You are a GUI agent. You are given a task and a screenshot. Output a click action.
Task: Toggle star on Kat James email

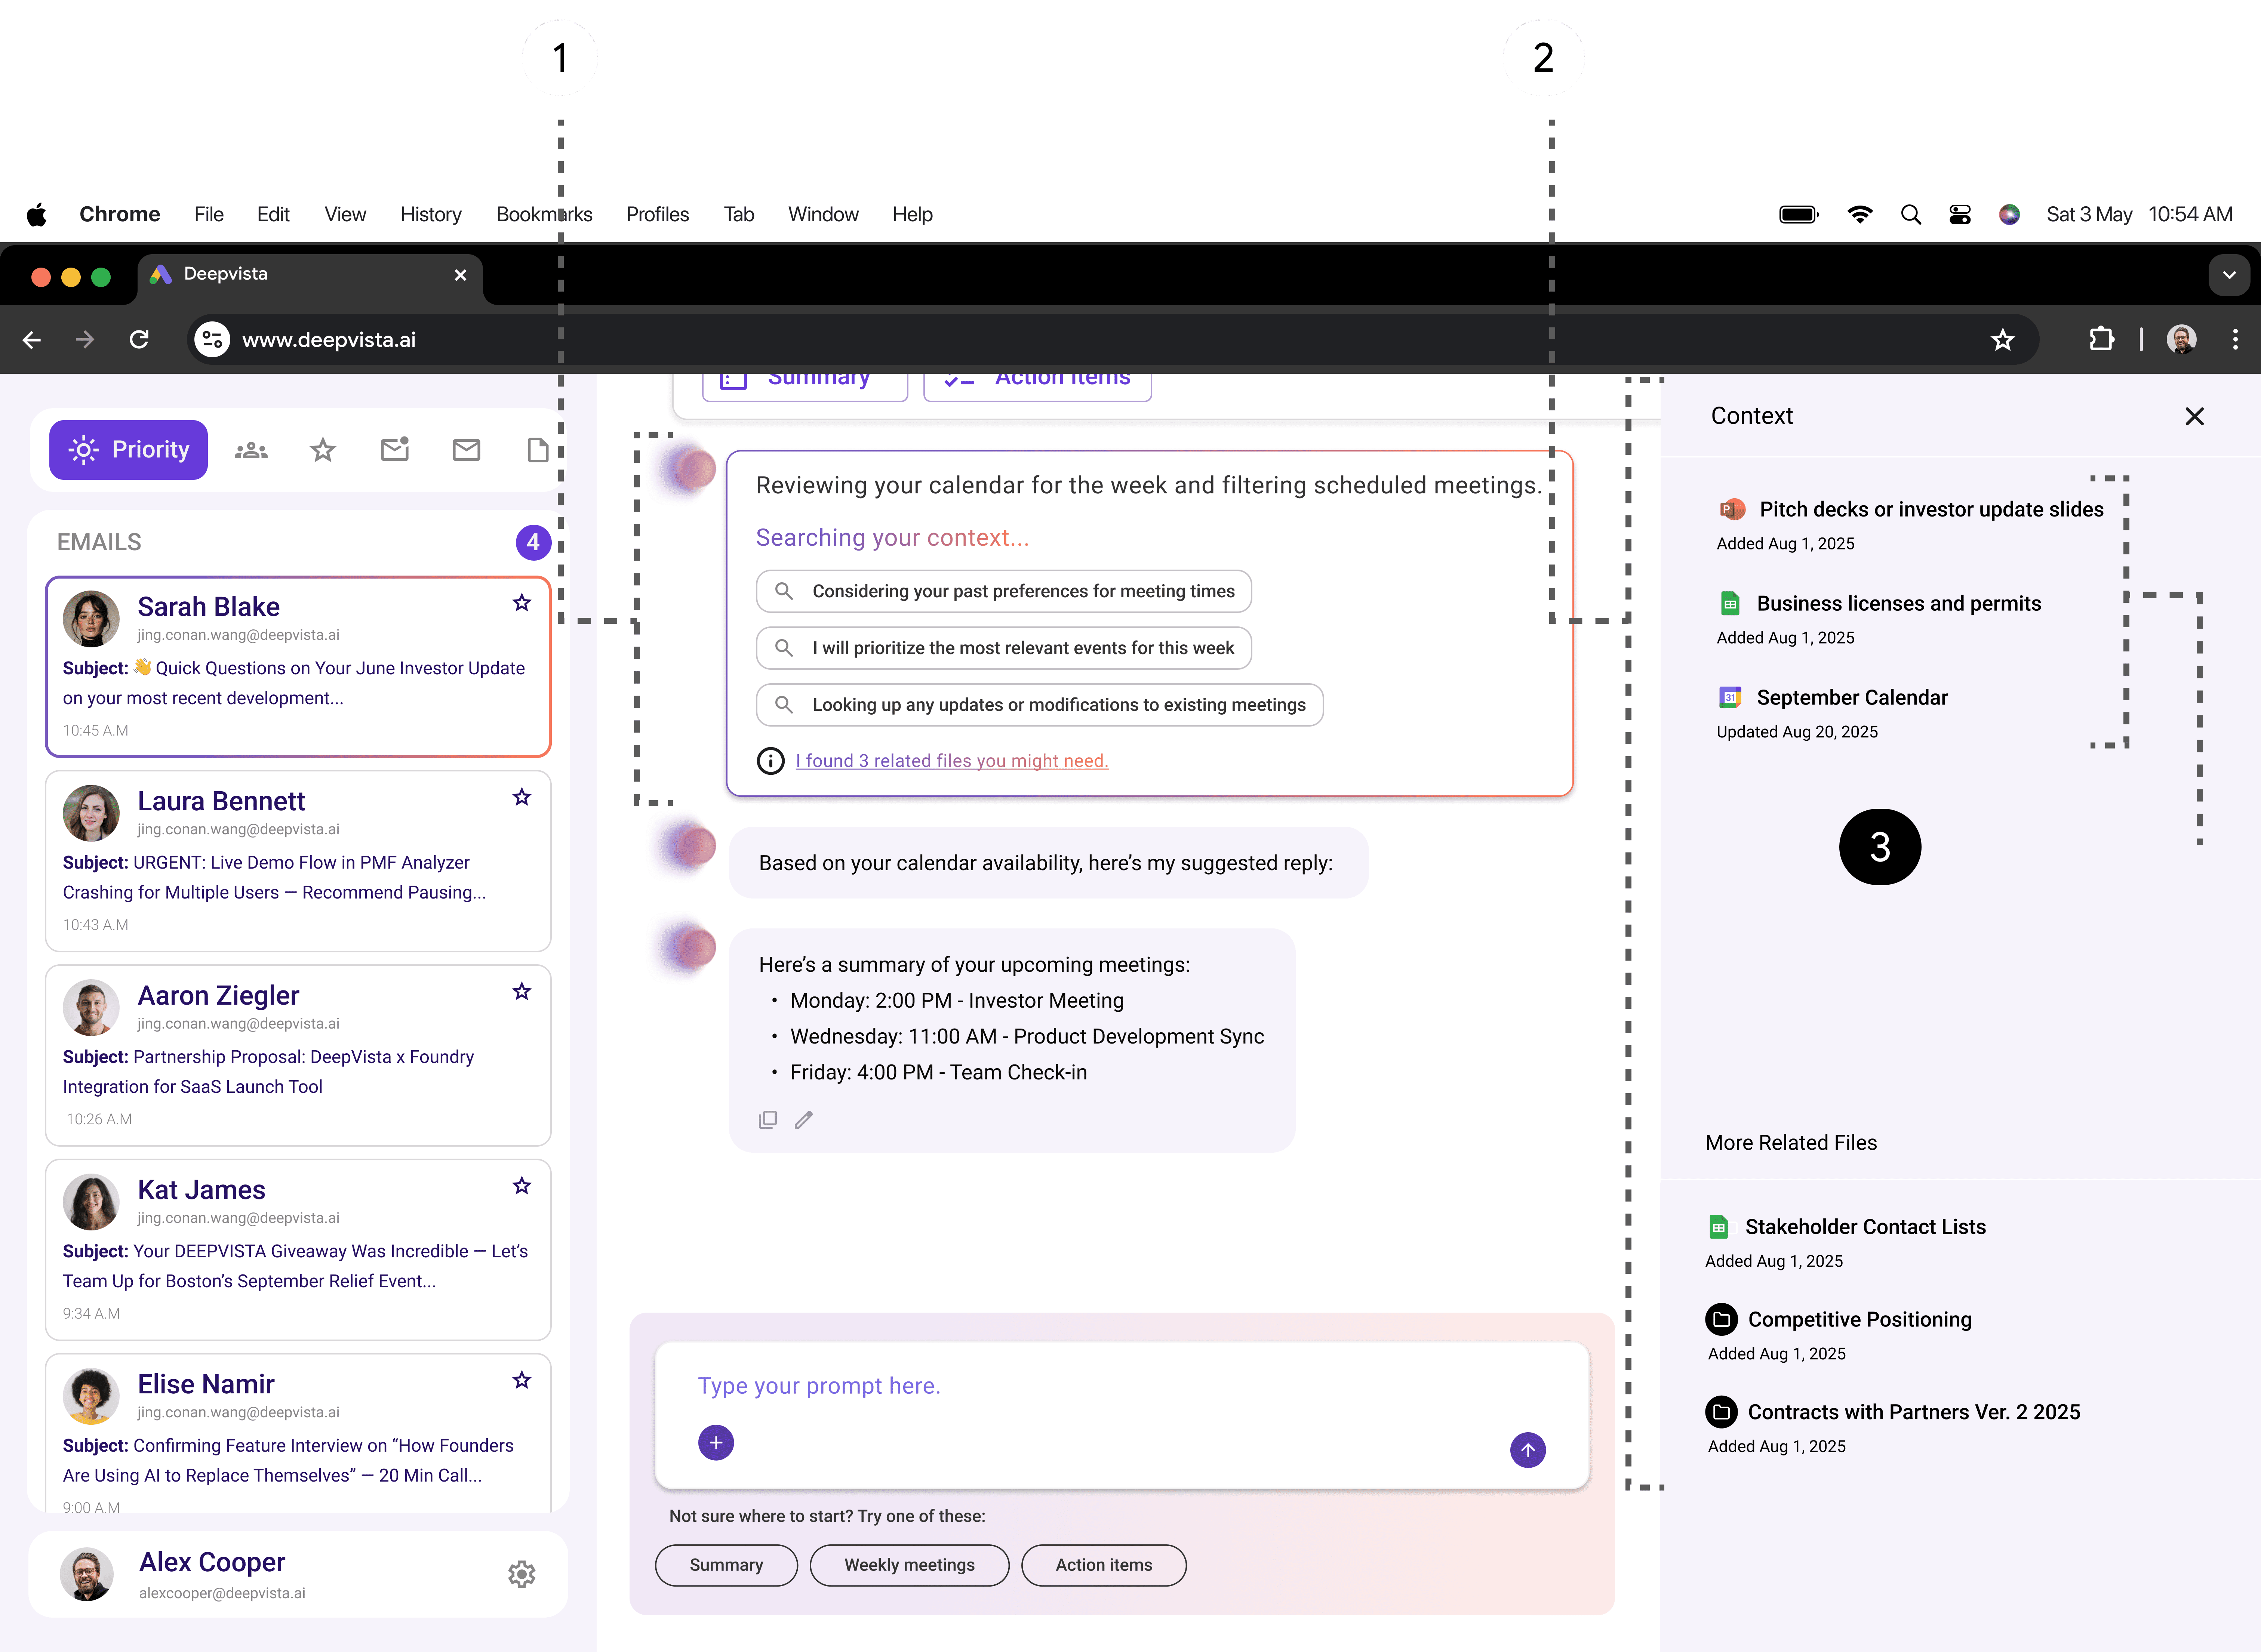coord(521,1186)
